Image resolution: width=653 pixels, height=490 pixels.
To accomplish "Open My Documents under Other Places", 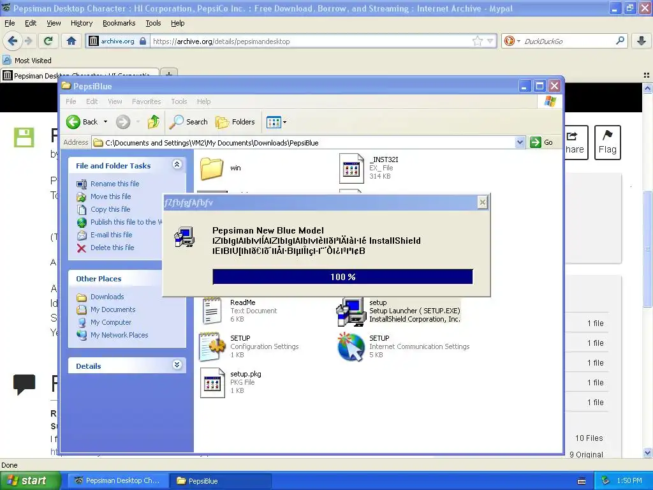I will coord(113,309).
